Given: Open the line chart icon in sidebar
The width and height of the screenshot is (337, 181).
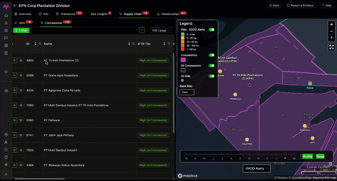Looking at the screenshot, I should click(x=6, y=38).
